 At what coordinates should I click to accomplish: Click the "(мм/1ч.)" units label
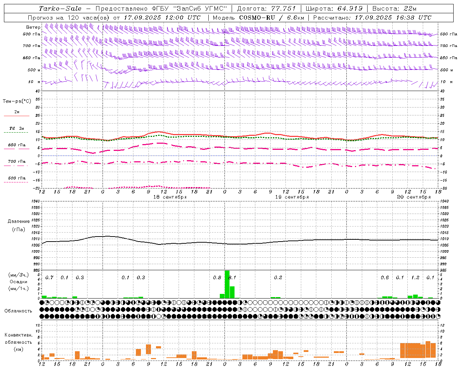[x=18, y=289]
